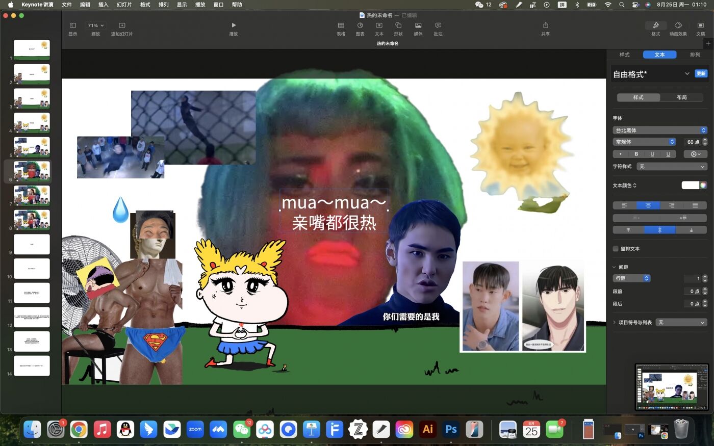Toggle underline U text style button
The image size is (714, 446).
(652, 154)
